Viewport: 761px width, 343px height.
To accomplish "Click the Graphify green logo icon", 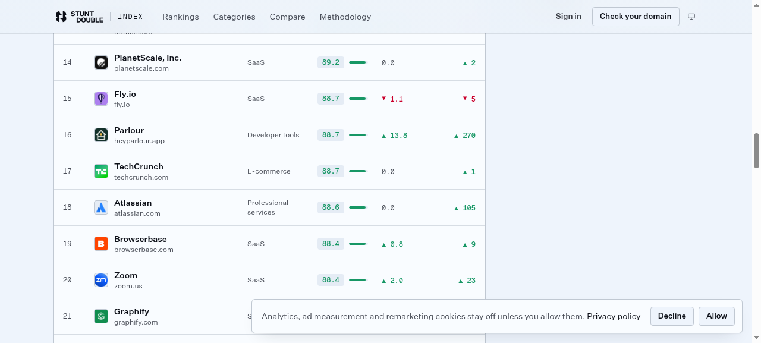I will [101, 316].
